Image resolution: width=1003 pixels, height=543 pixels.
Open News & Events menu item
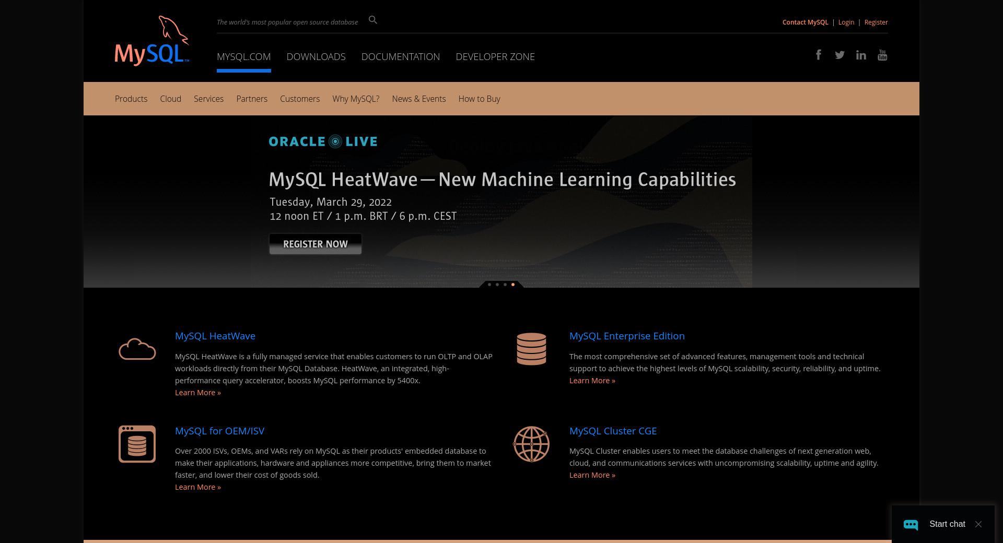[419, 99]
